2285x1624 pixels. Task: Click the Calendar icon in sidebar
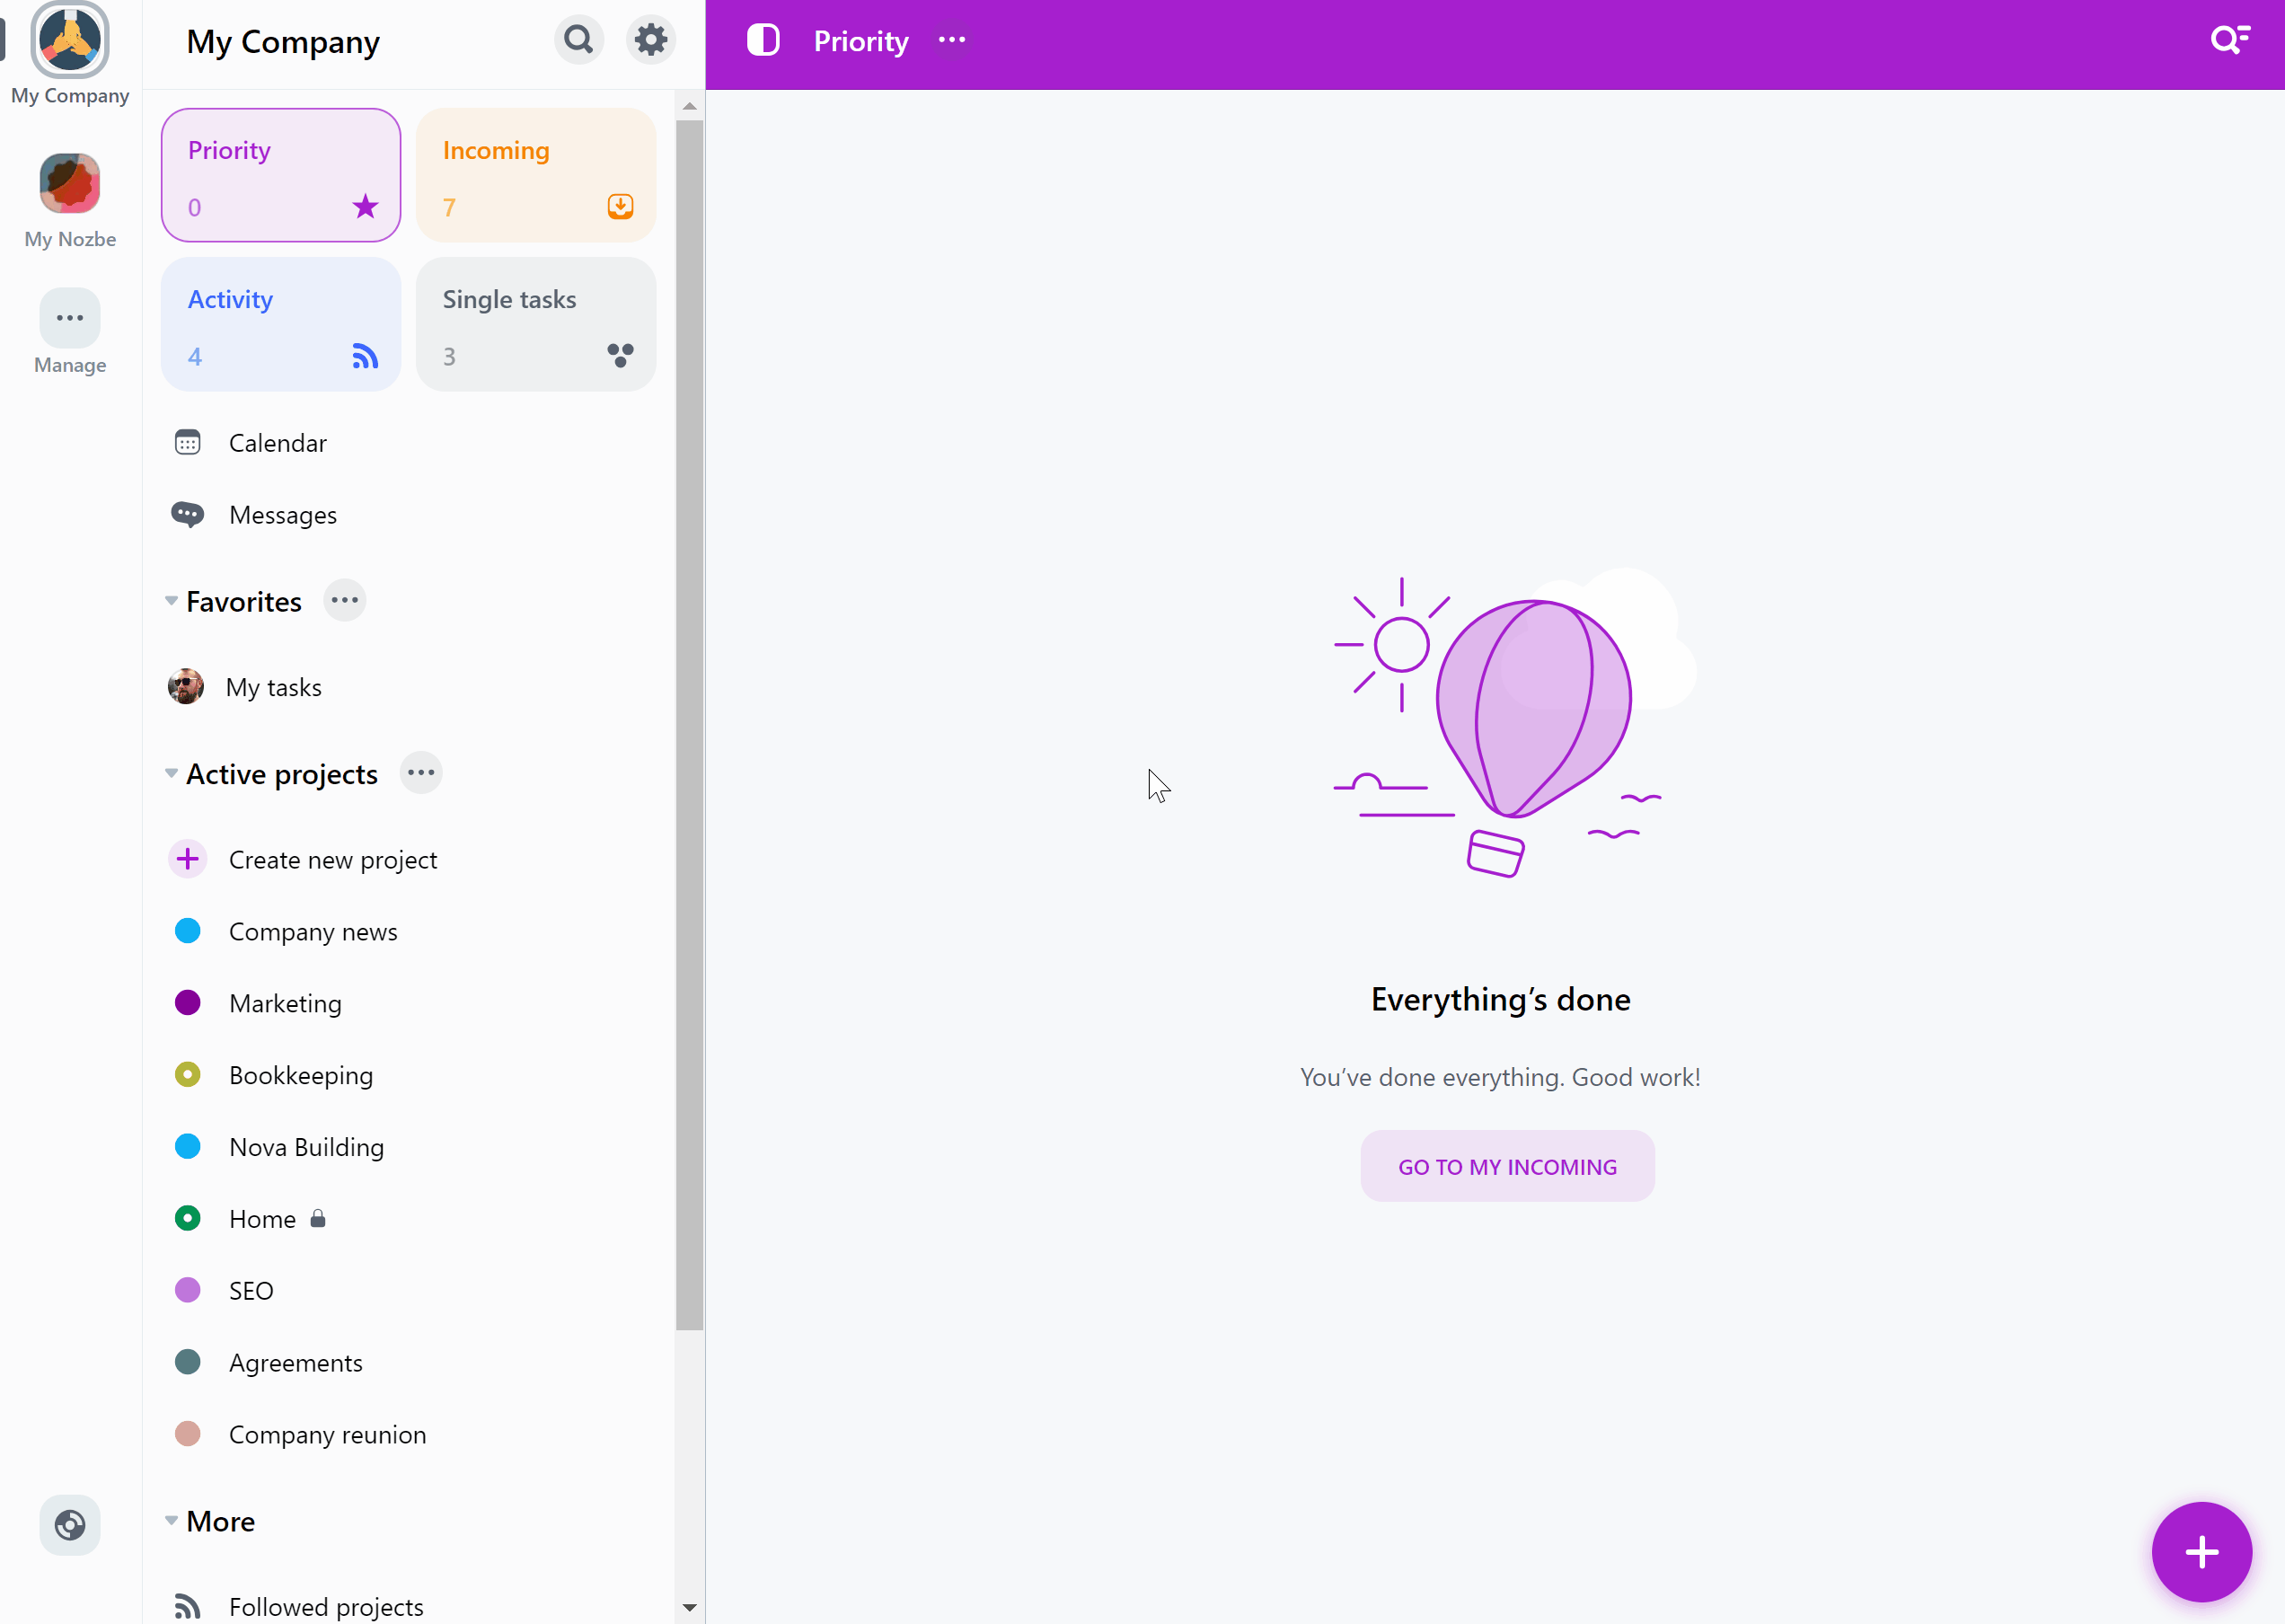tap(186, 441)
